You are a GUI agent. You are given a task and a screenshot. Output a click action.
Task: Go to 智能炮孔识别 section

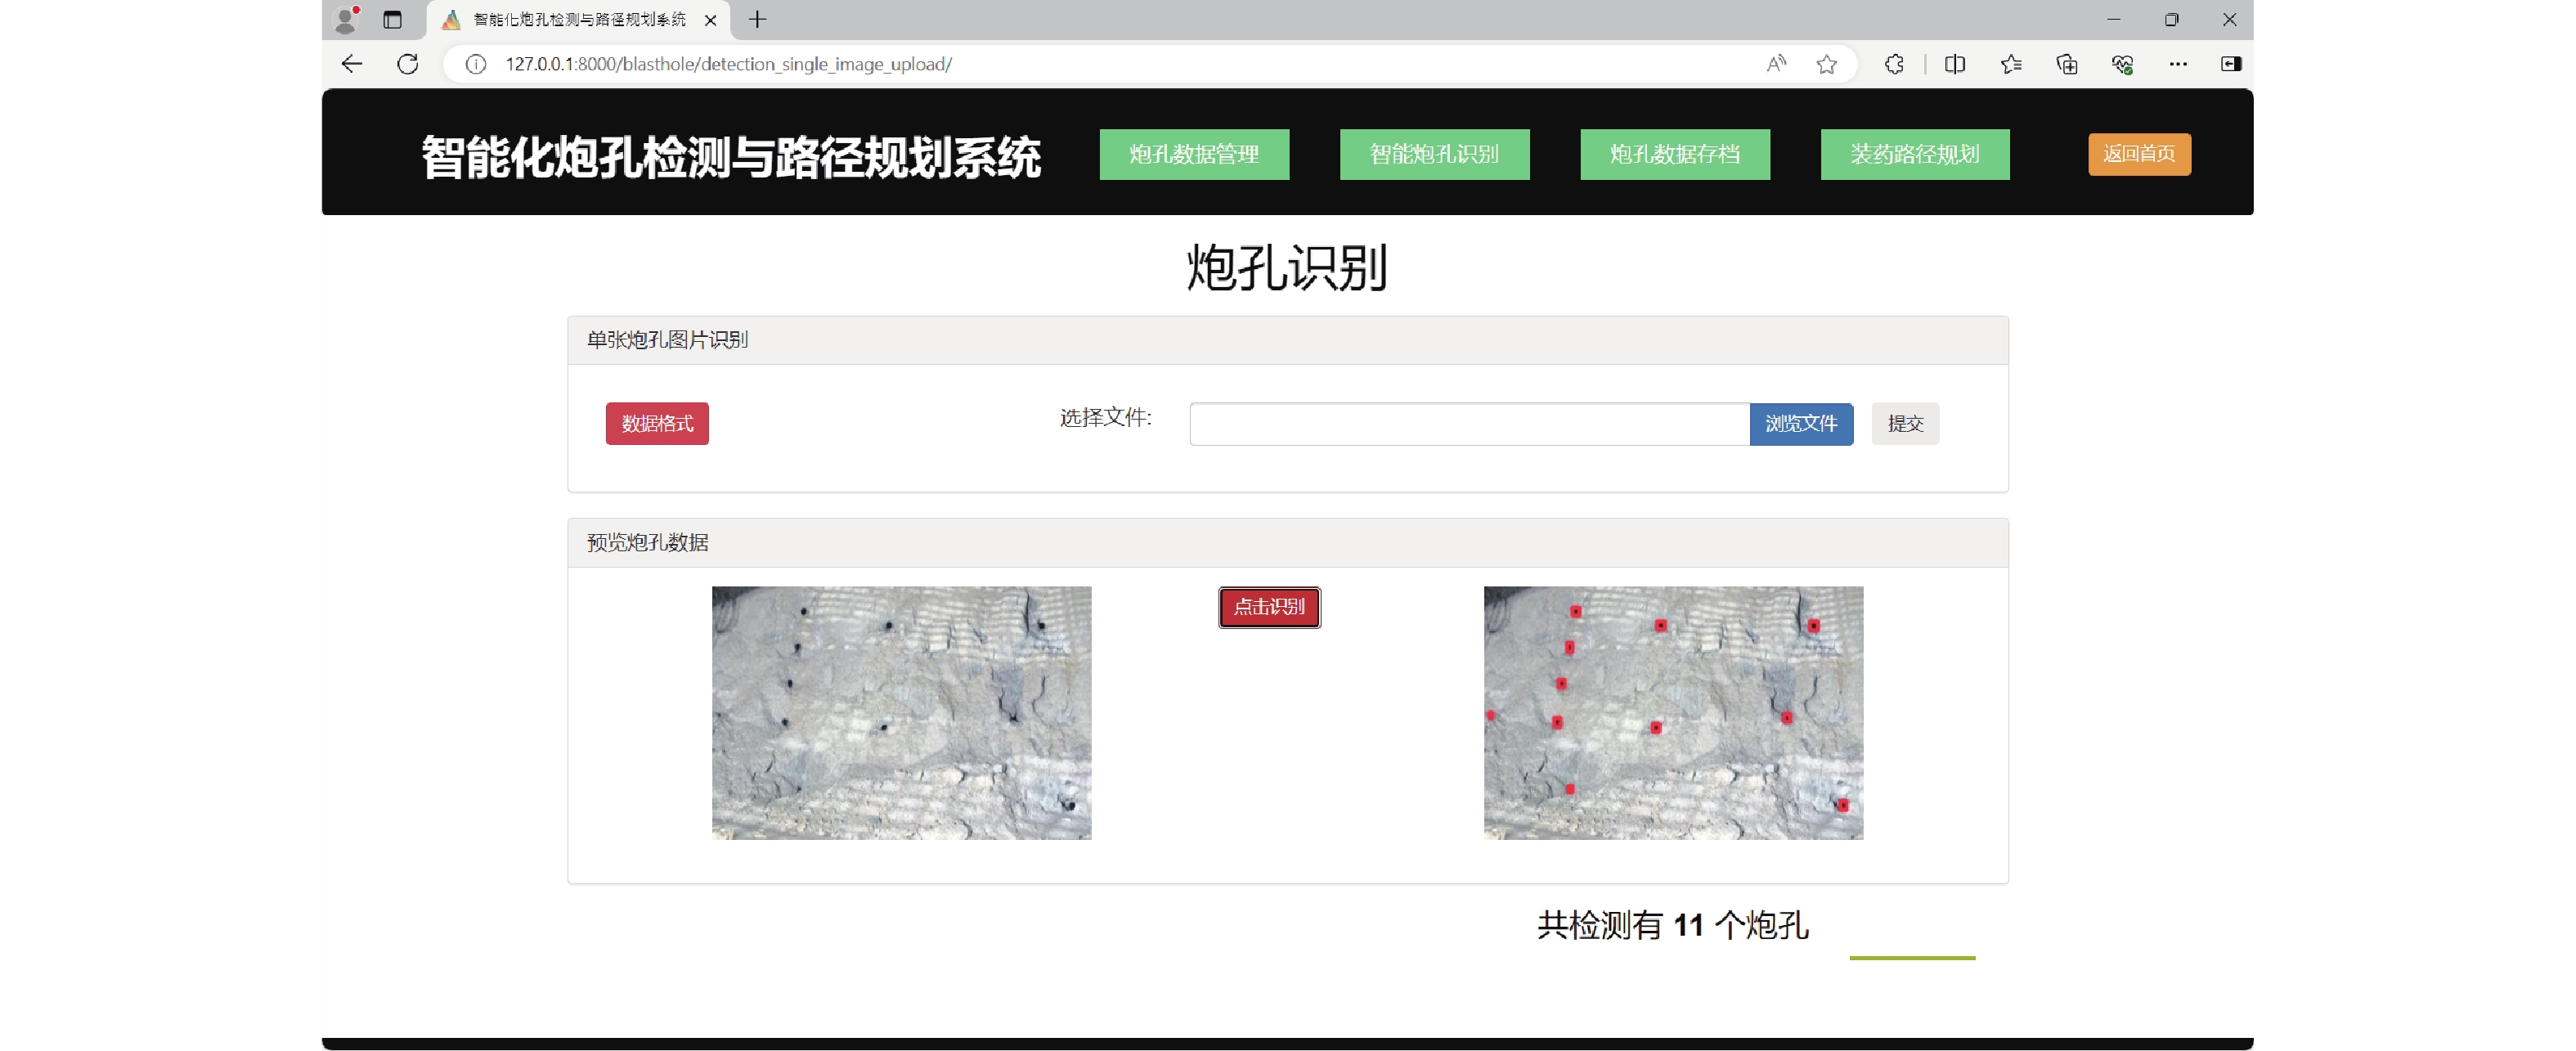[x=1434, y=154]
